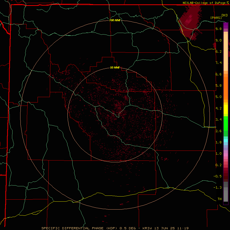Click the 5.0 value on color scale
230x230 pixels.
pos(218,97)
